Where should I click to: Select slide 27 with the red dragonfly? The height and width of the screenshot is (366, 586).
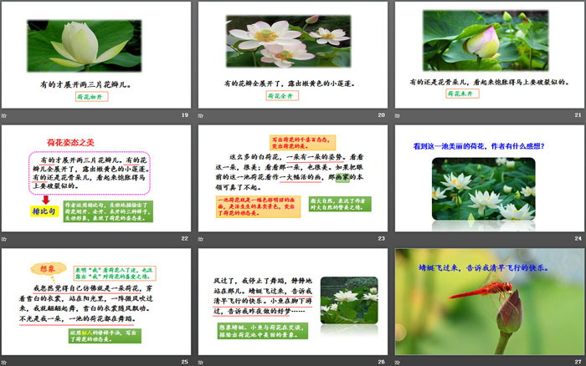489,301
